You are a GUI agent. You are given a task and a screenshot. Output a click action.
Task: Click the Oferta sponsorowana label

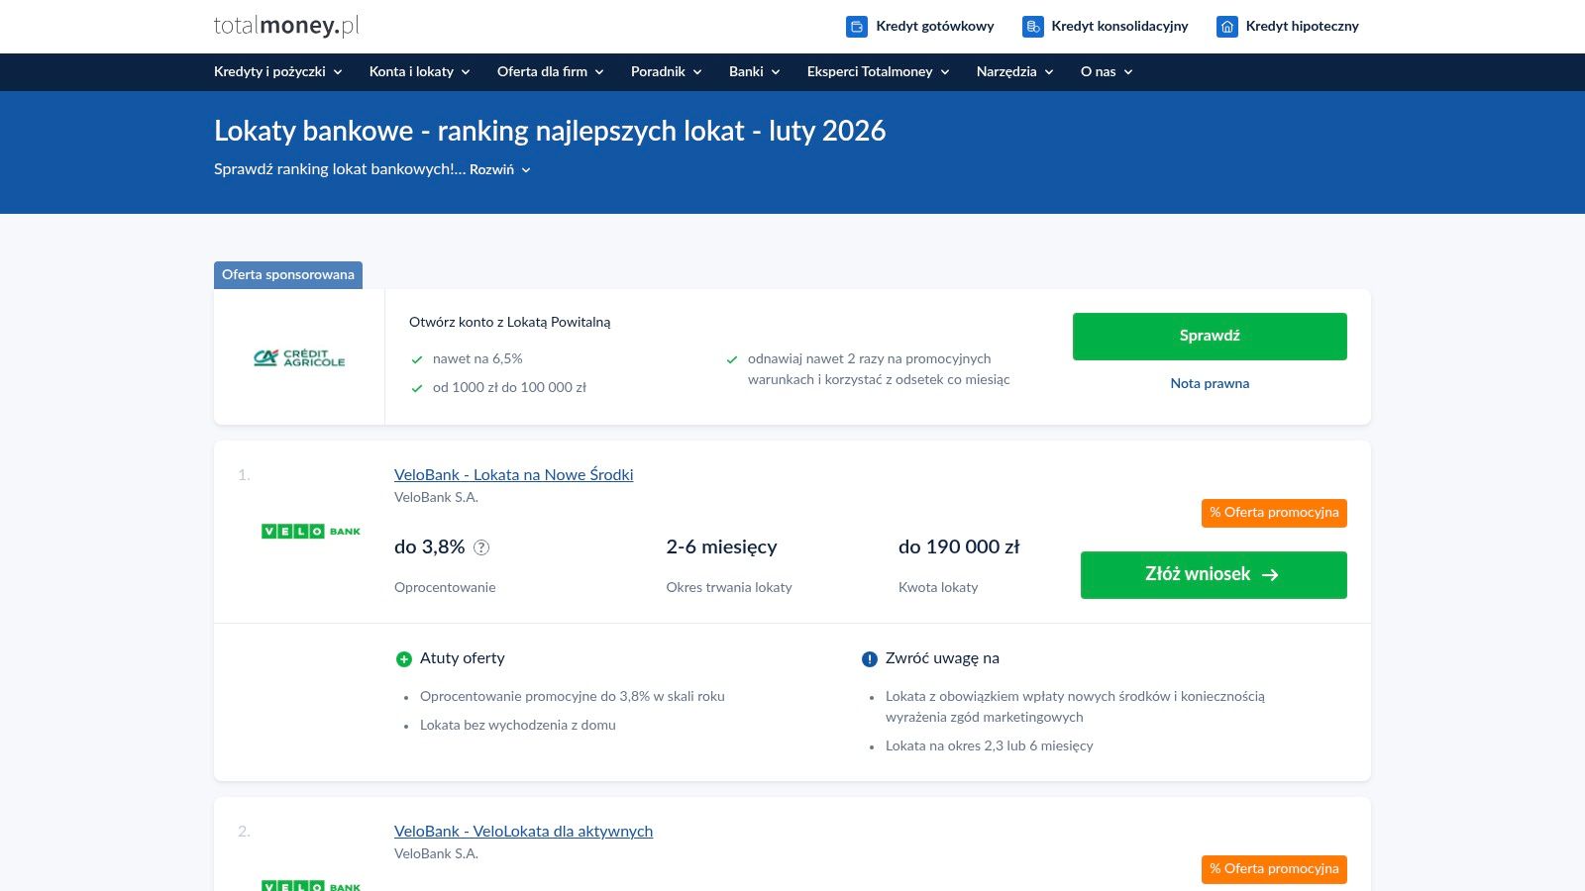click(x=288, y=275)
